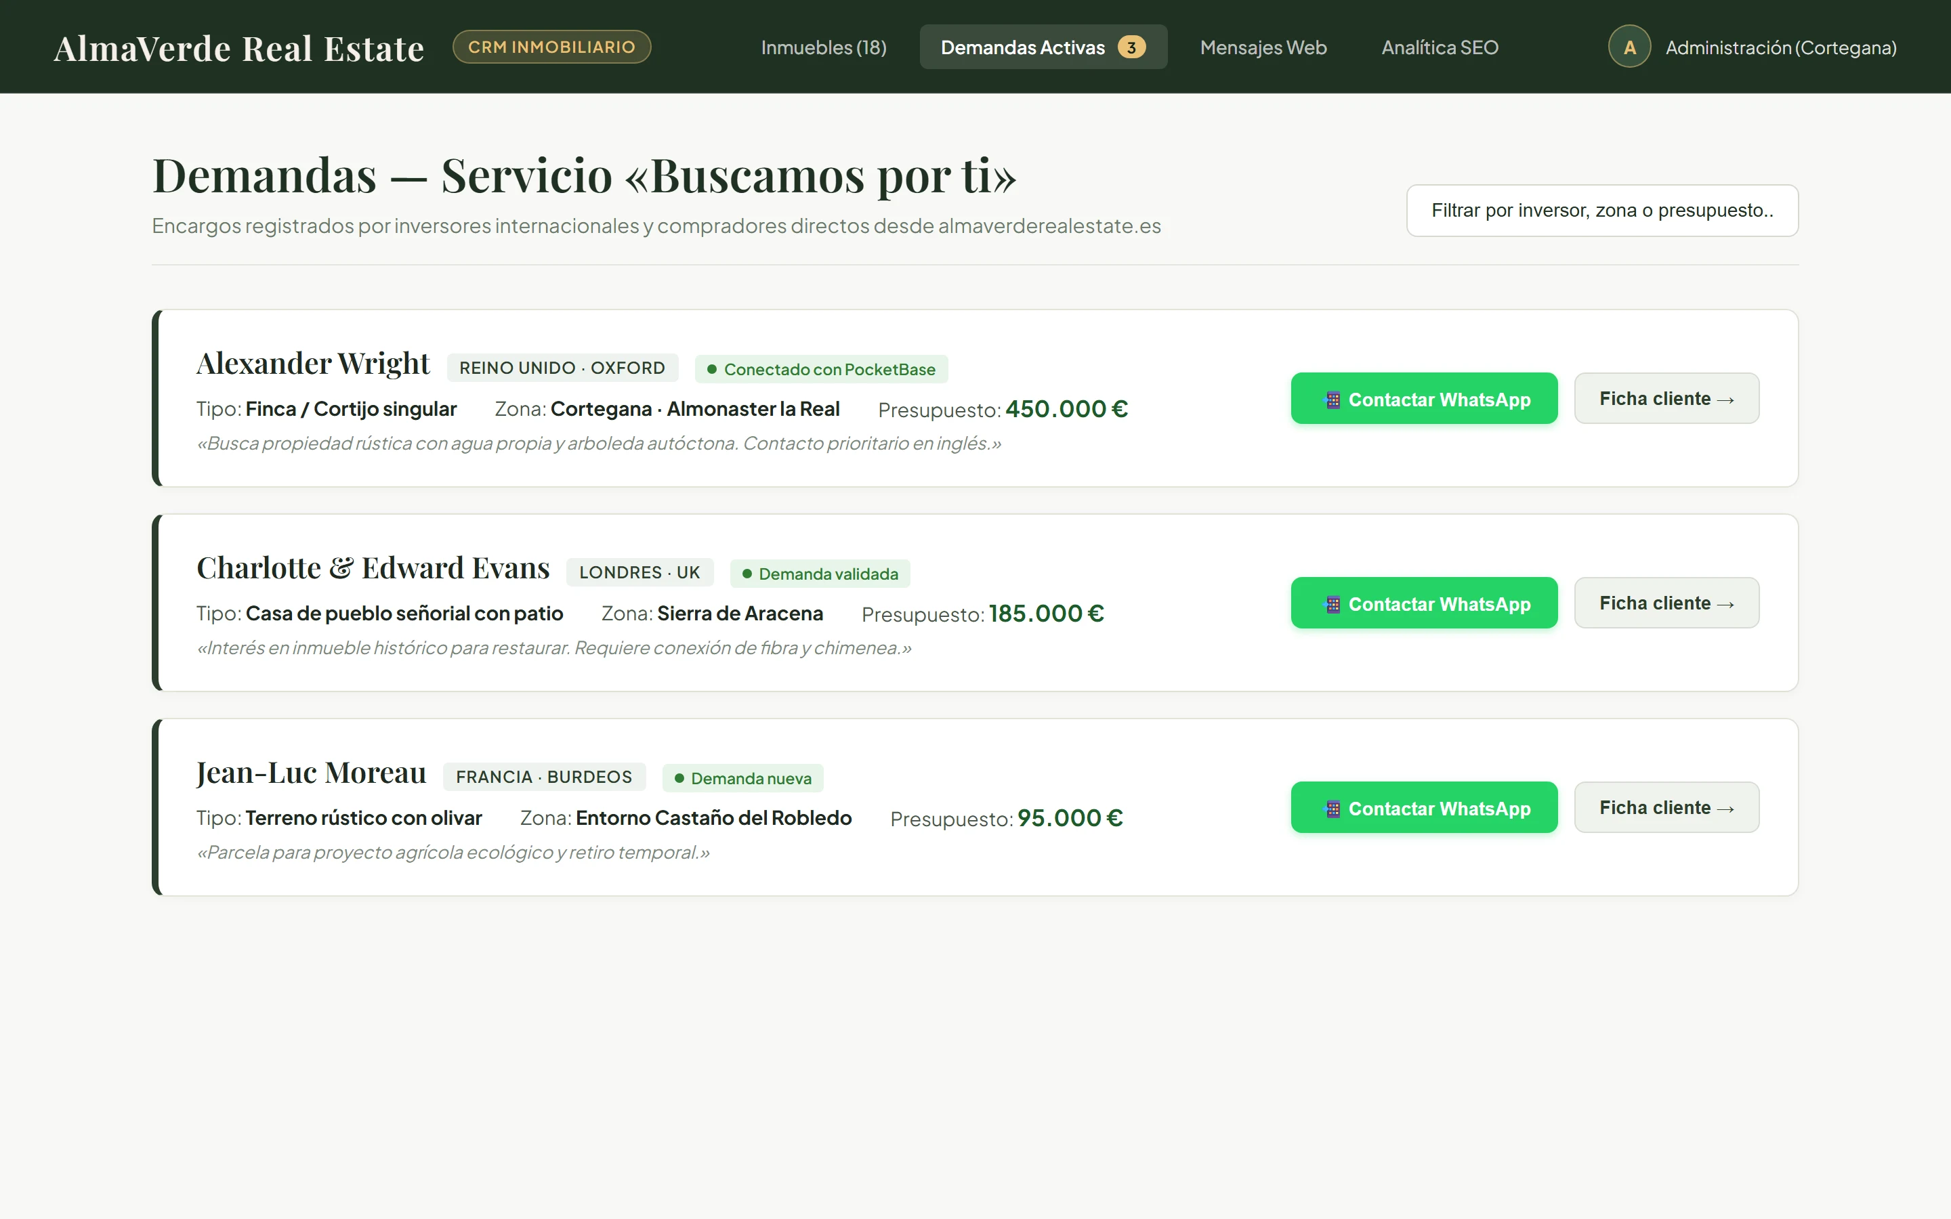Go to Mensajes Web
The height and width of the screenshot is (1219, 1951).
click(x=1263, y=47)
